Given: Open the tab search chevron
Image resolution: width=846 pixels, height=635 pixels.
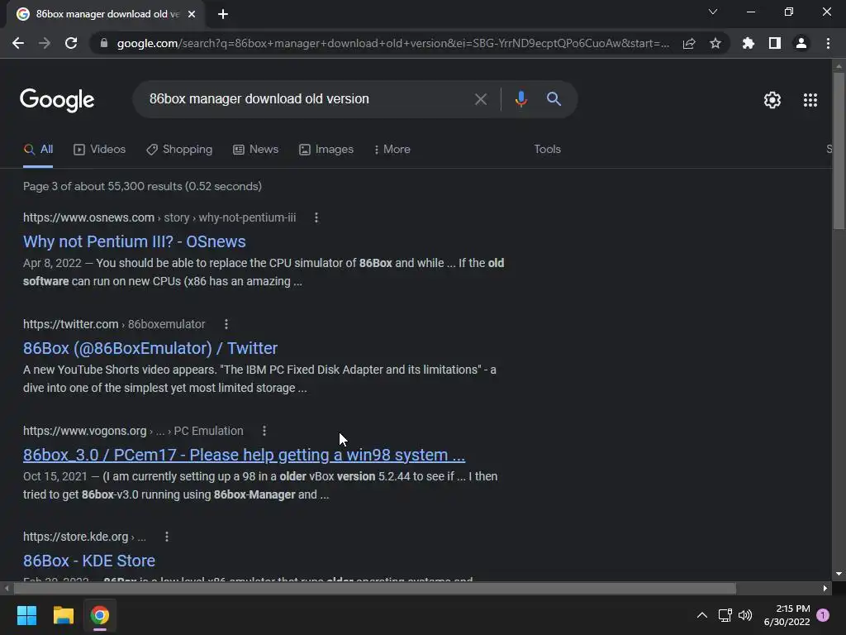Looking at the screenshot, I should (713, 12).
